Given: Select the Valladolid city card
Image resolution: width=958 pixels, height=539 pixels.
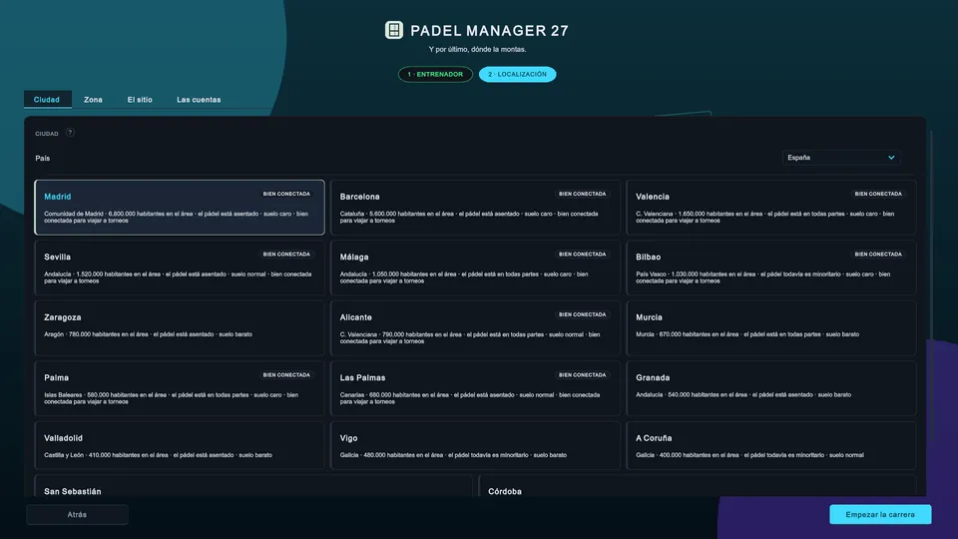Looking at the screenshot, I should pos(180,445).
